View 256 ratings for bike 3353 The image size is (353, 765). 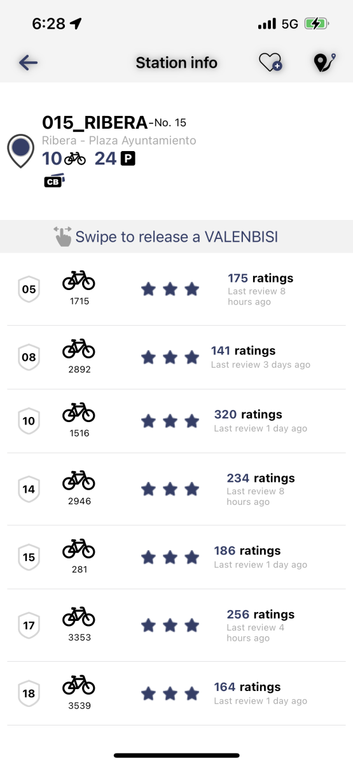coord(260,615)
